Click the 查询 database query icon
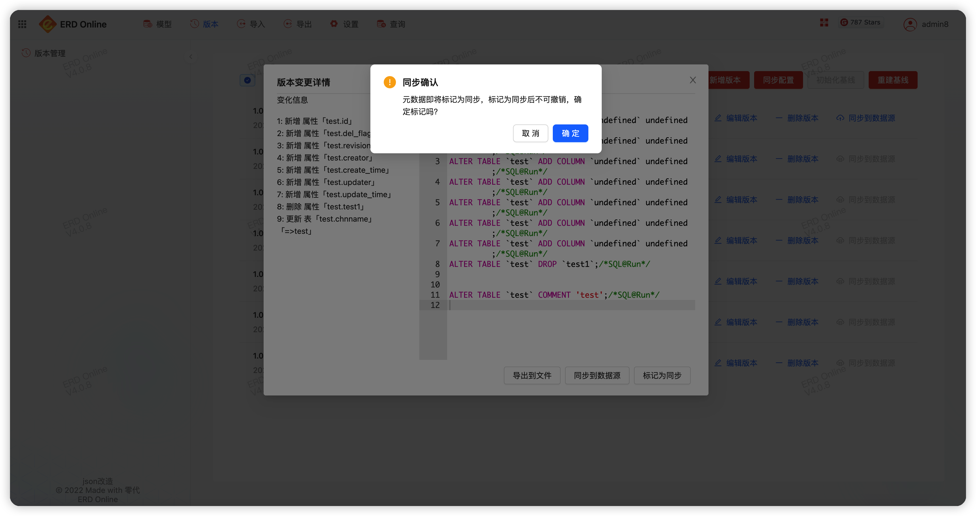Viewport: 976px width, 516px height. click(x=381, y=24)
